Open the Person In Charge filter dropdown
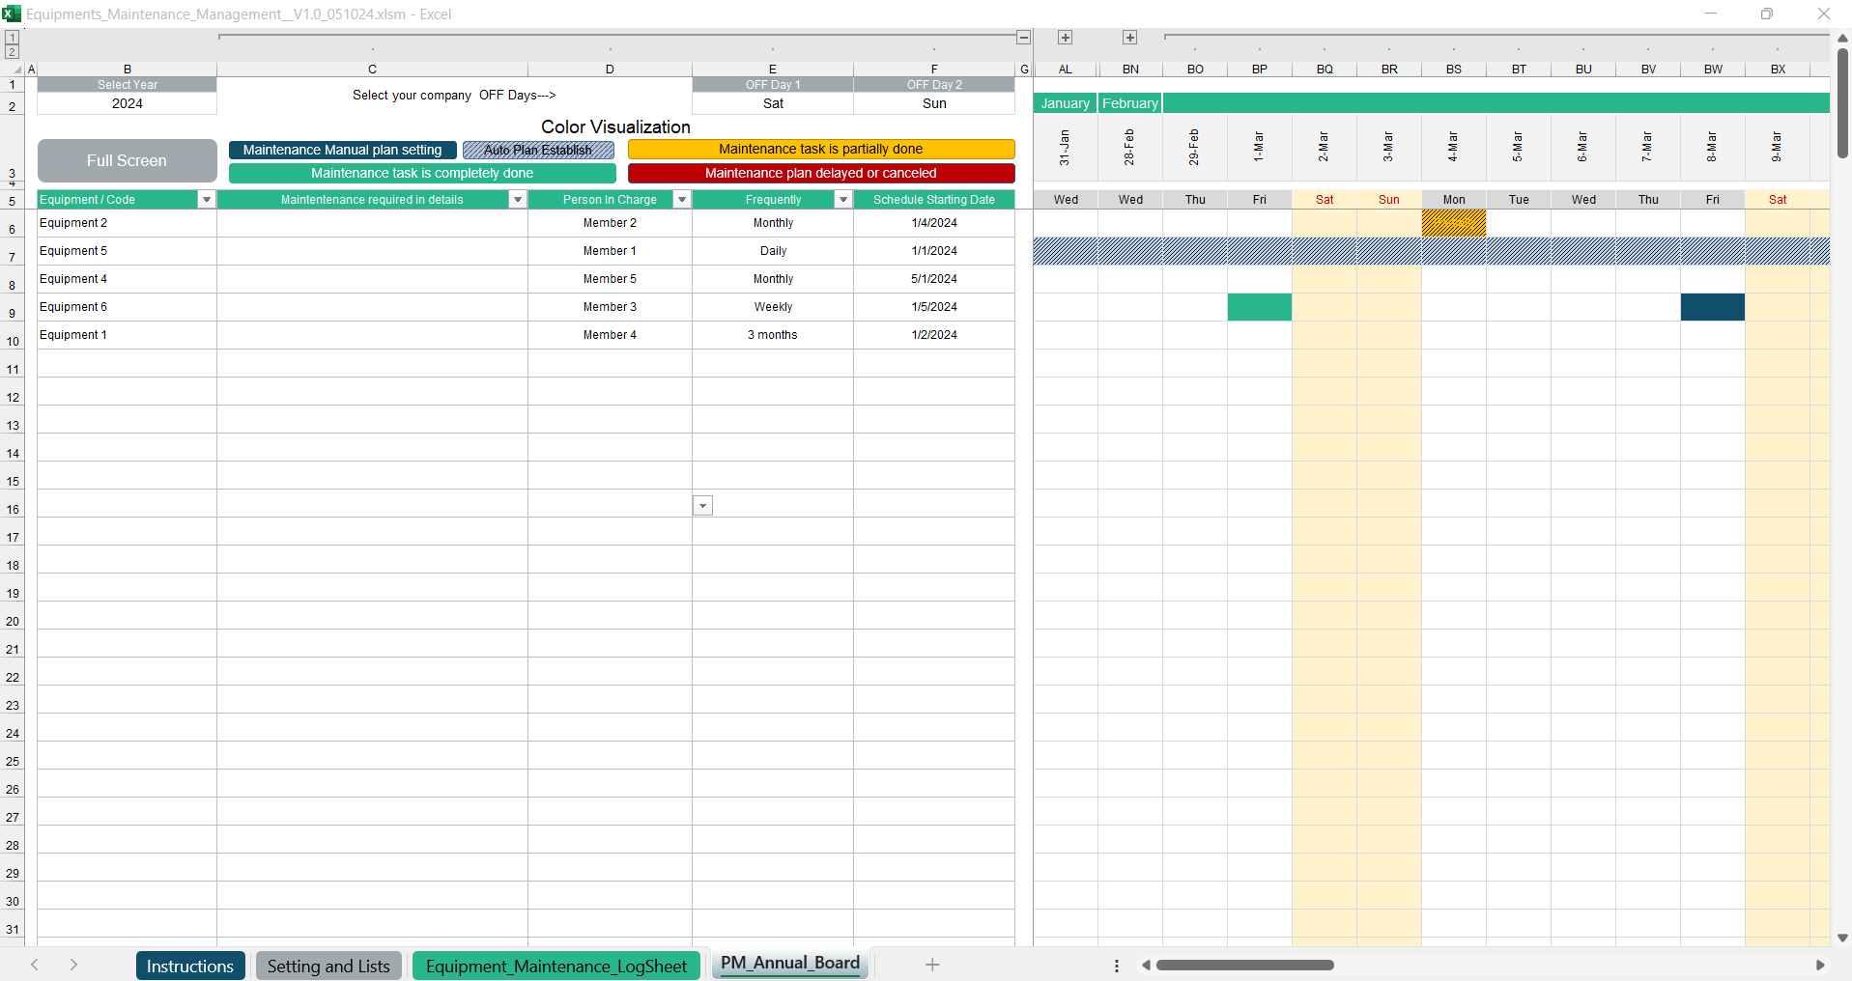This screenshot has width=1852, height=981. 681,200
